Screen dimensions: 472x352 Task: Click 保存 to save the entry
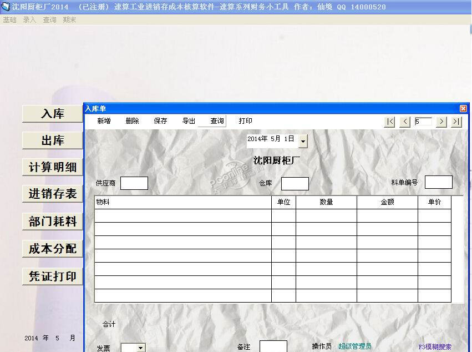160,121
